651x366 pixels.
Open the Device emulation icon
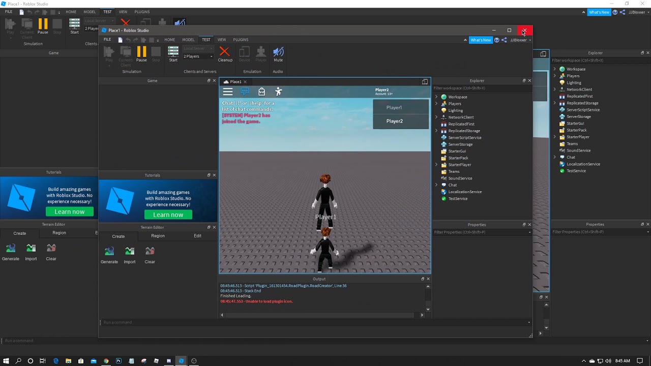(x=245, y=54)
